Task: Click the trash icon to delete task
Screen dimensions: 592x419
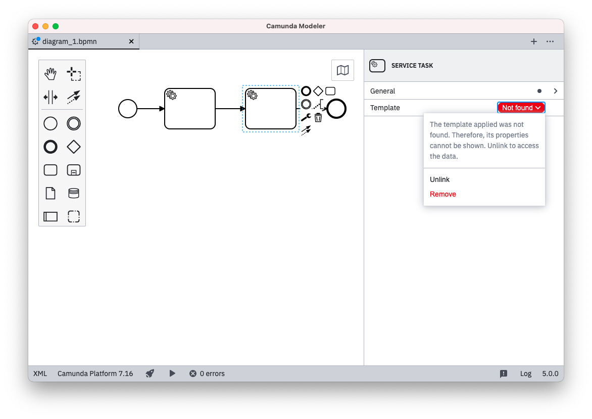Action: click(x=318, y=118)
